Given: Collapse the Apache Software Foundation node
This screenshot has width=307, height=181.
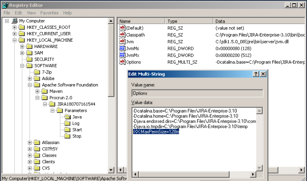Looking at the screenshot, I should coord(30,85).
